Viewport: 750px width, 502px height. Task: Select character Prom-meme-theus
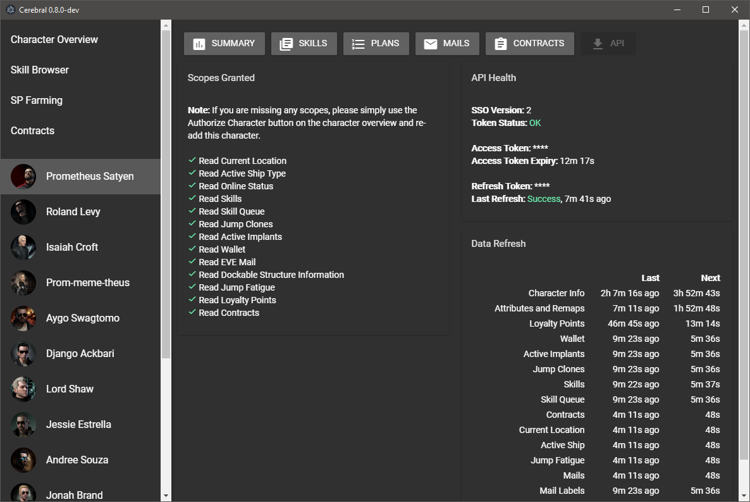[x=80, y=282]
